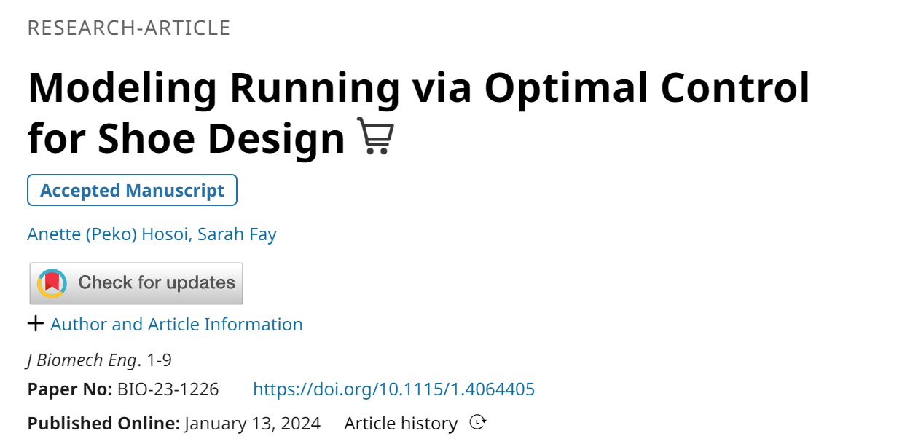Viewport: 902px width, 444px height.
Task: Open author Sarah Fay profile
Action: (237, 234)
